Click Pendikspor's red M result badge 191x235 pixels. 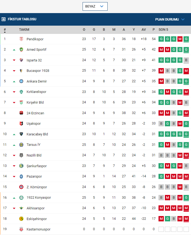click(x=180, y=39)
